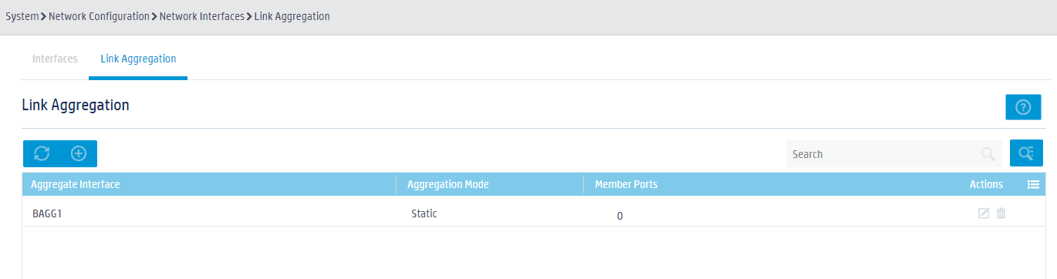Screen dimensions: 1057x279
Task: Sort by Aggregate Interface column header
Action: [x=76, y=184]
